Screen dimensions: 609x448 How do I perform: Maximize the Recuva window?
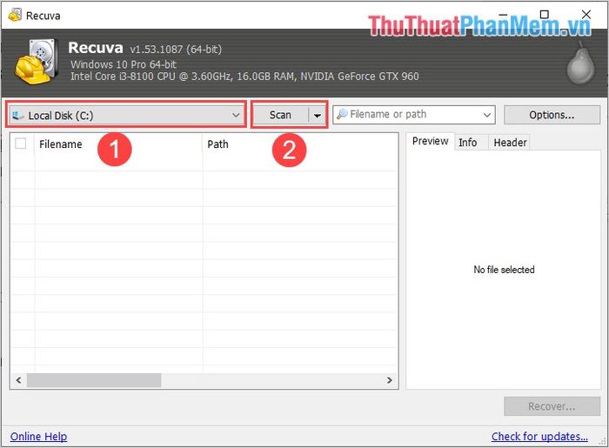(545, 15)
